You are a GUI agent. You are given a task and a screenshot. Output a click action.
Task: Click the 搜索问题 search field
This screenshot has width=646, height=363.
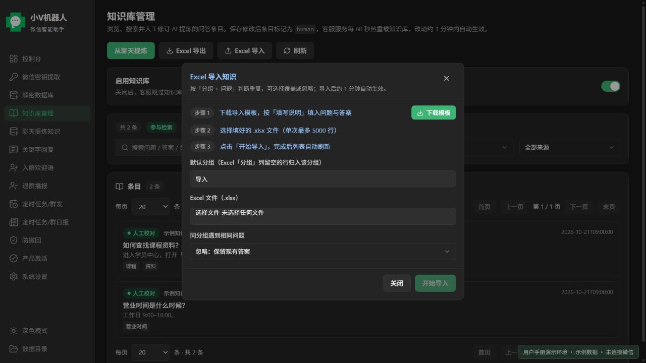(x=149, y=147)
